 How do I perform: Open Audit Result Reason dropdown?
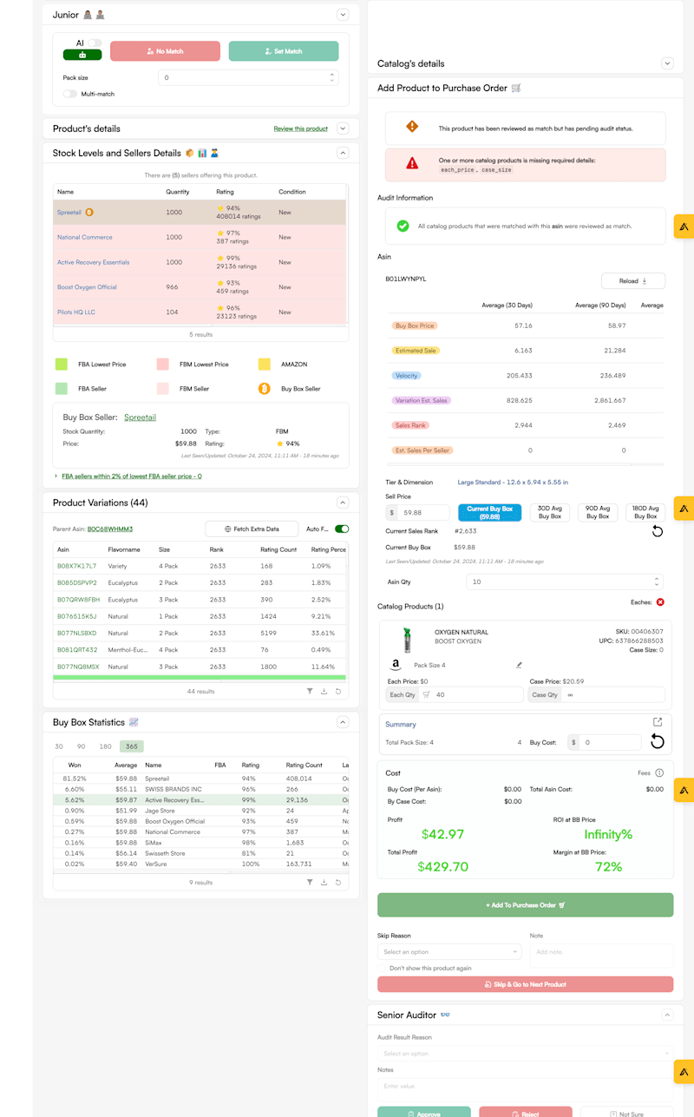click(526, 1054)
